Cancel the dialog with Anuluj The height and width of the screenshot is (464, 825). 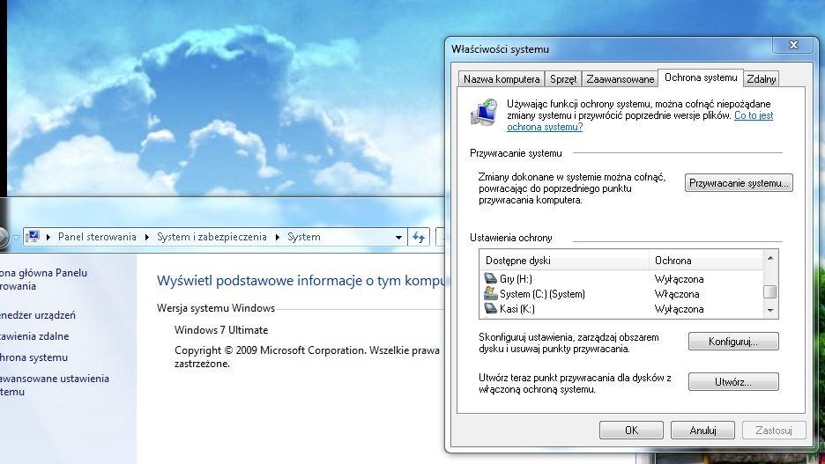click(703, 431)
